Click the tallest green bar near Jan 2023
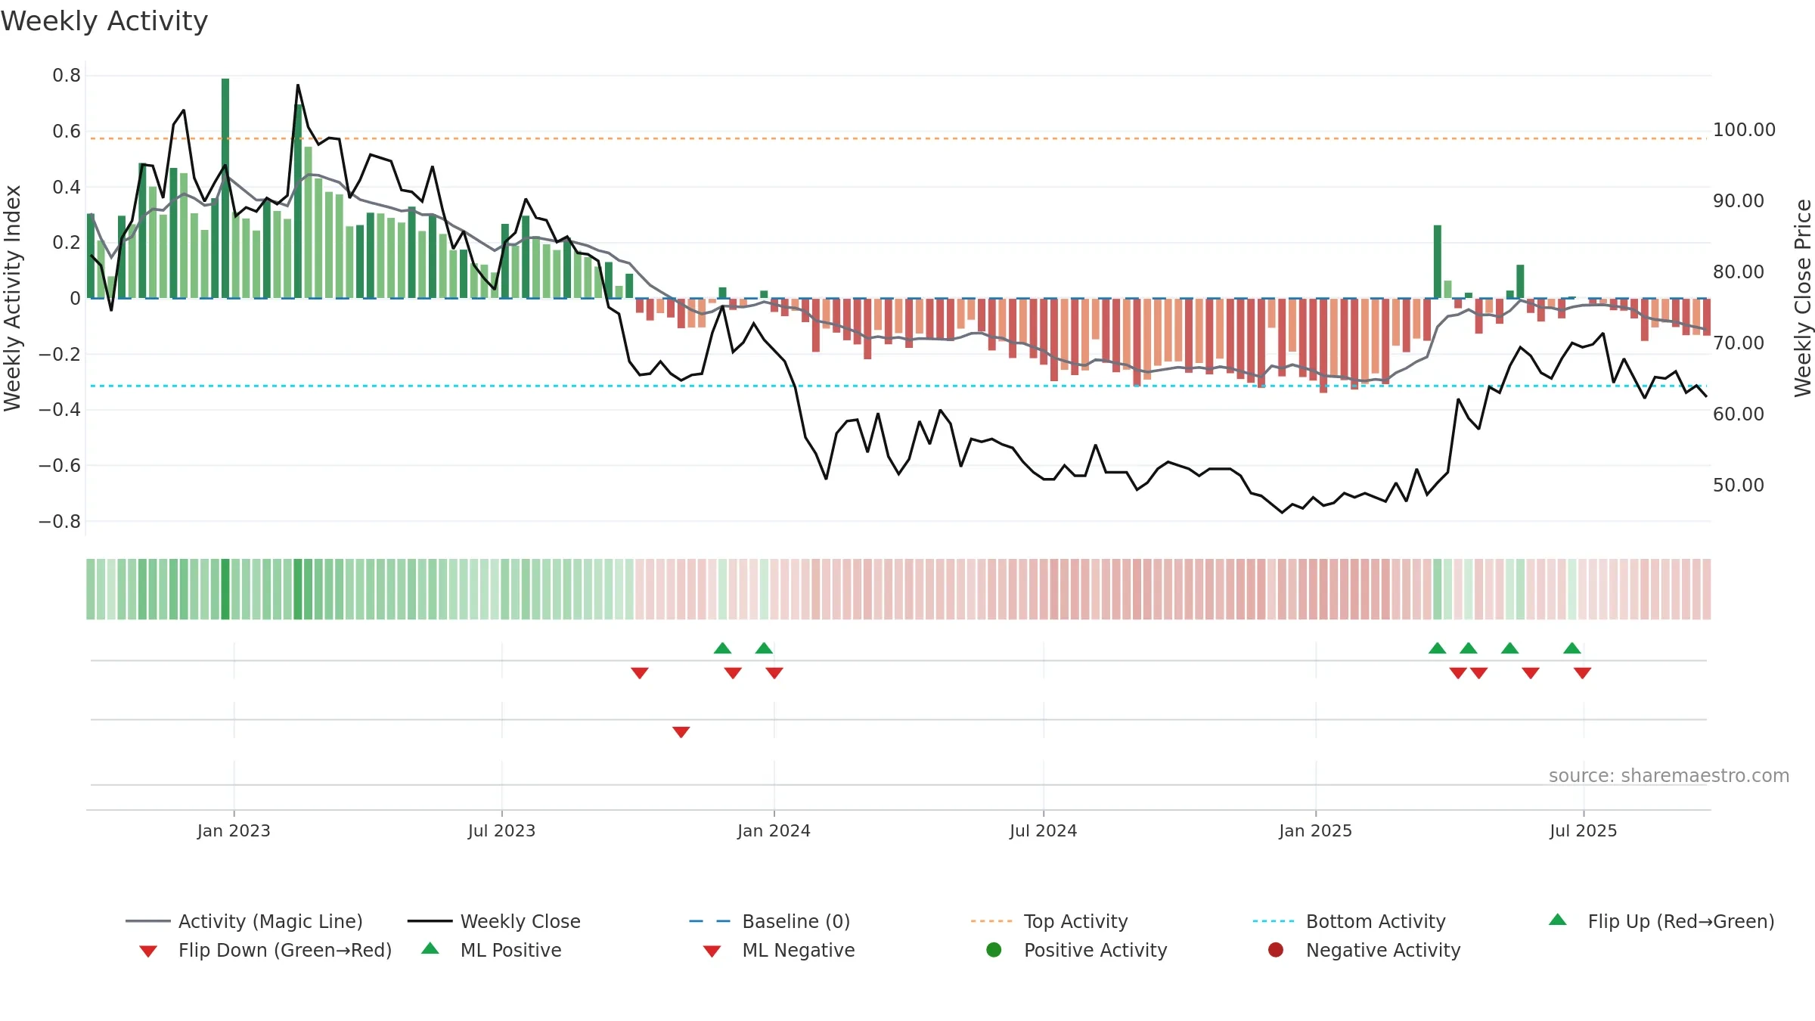The height and width of the screenshot is (1021, 1815). pos(225,188)
